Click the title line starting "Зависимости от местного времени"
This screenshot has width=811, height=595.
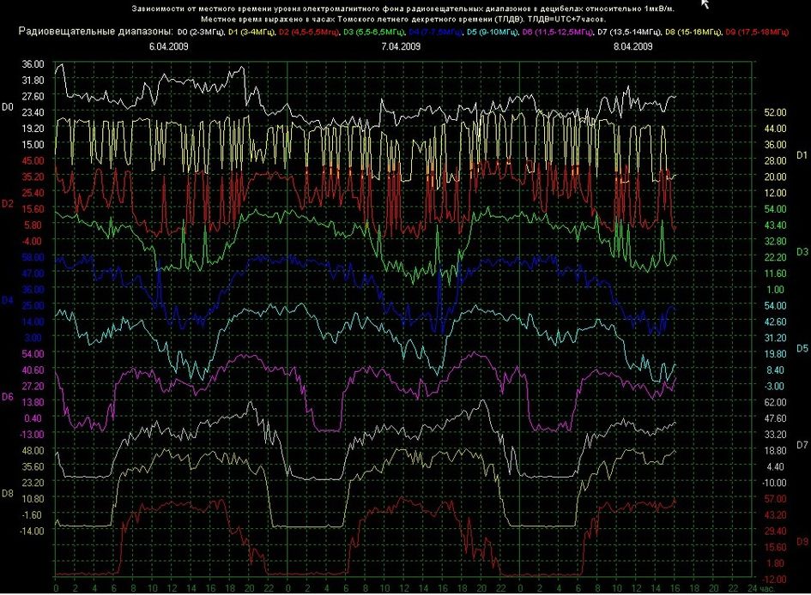[x=402, y=9]
